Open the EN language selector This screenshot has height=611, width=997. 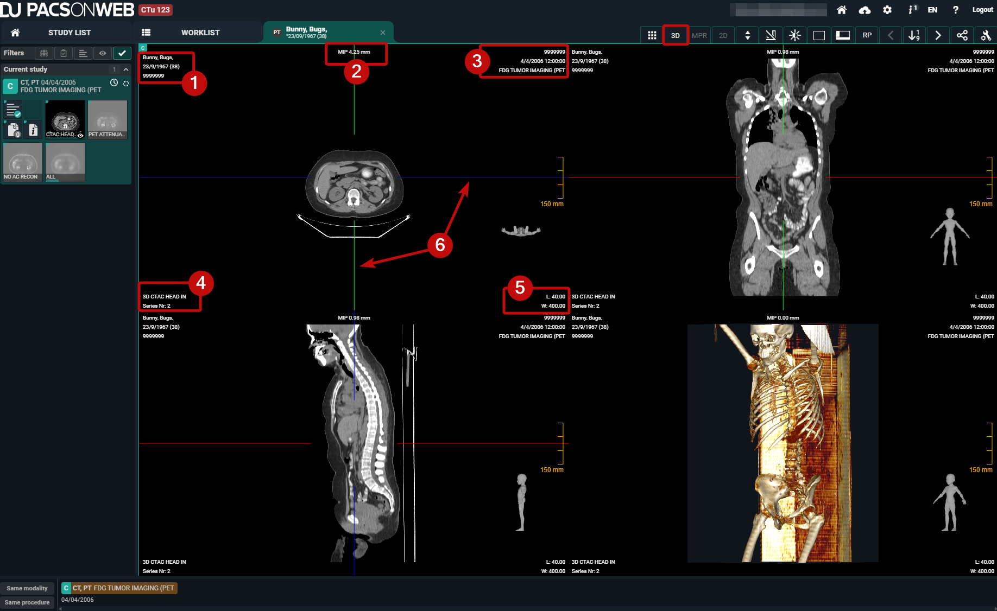tap(932, 10)
